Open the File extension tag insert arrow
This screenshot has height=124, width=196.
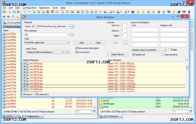pyautogui.click(x=72, y=35)
